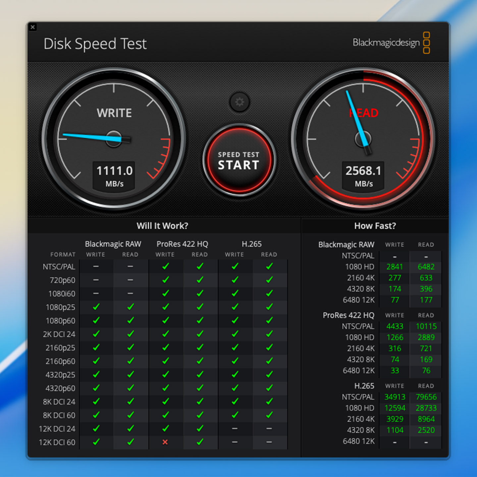The width and height of the screenshot is (477, 477).
Task: Click the 396 read value
Action: 426,289
